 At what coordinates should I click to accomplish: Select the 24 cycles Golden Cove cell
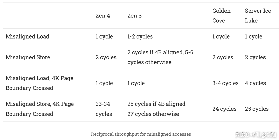point(224,109)
